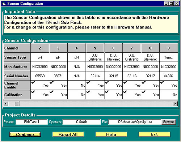Click the table's right scroll arrow

click(x=175, y=104)
